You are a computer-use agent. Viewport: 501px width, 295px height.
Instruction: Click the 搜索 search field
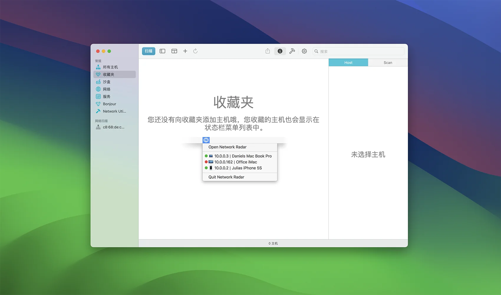[x=358, y=51]
